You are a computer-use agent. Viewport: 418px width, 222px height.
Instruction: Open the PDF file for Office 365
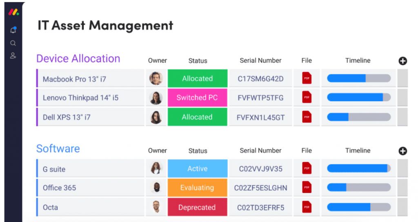(307, 188)
